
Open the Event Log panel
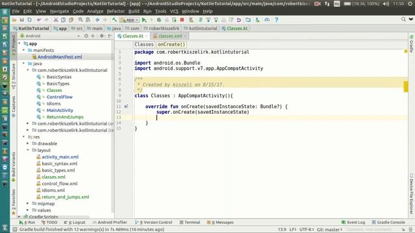tap(353, 223)
